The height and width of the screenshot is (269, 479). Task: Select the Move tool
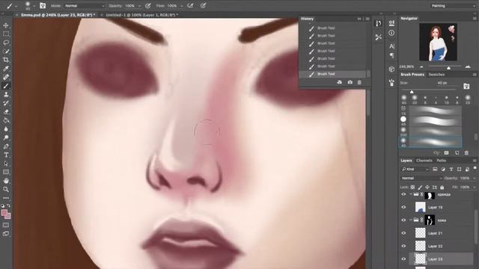[x=6, y=25]
